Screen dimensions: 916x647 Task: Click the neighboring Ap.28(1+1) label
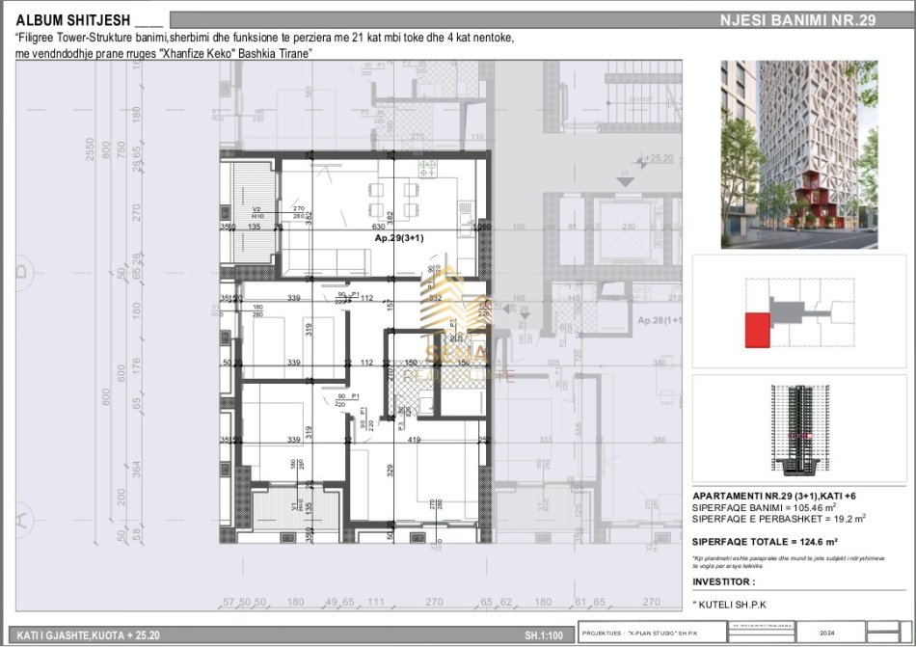(661, 320)
